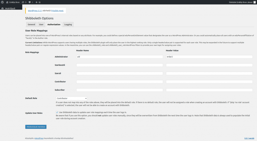Click the home icon beside Erdélyi Áron

(x=7, y=2)
